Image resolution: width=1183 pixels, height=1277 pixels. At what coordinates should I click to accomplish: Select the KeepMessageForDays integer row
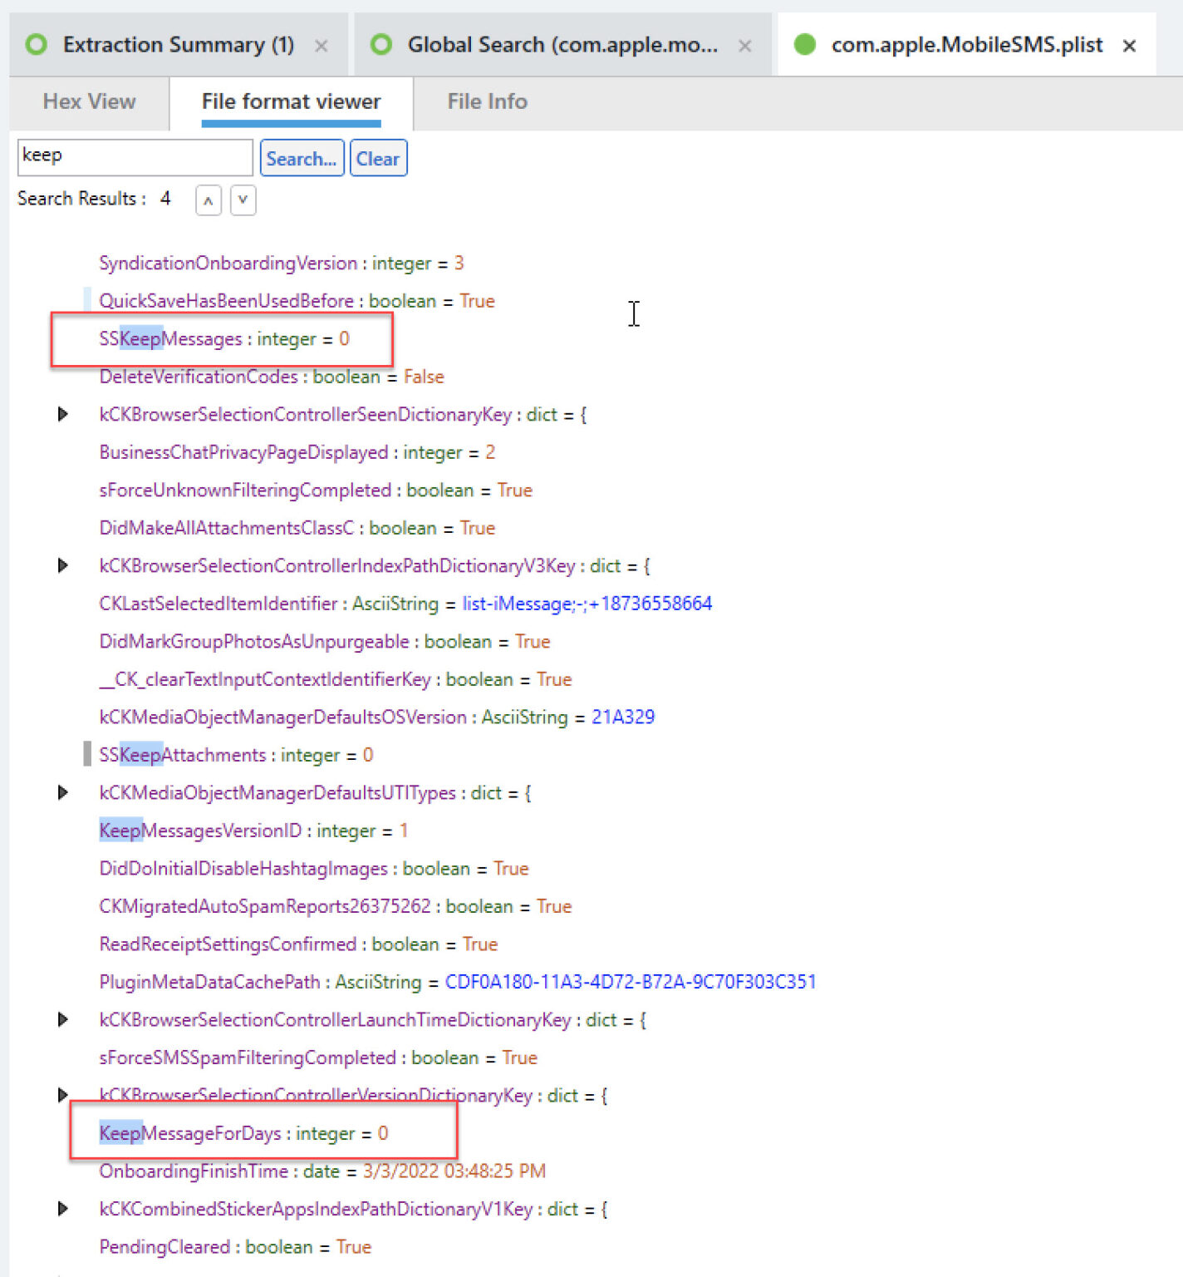(x=243, y=1133)
